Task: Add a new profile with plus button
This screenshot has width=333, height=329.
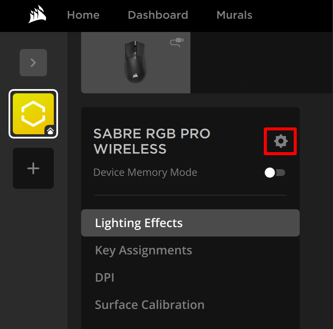Action: click(x=33, y=168)
